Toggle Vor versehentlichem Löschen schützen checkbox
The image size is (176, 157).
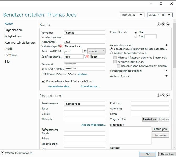pyautogui.click(x=43, y=81)
